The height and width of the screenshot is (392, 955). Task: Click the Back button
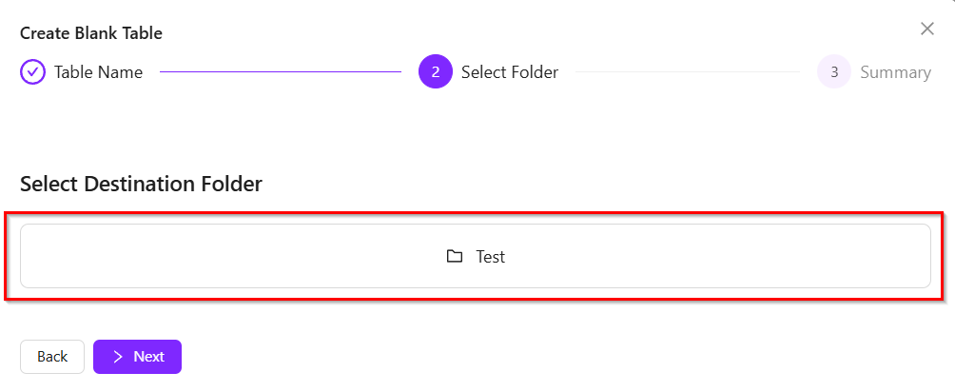click(x=52, y=357)
